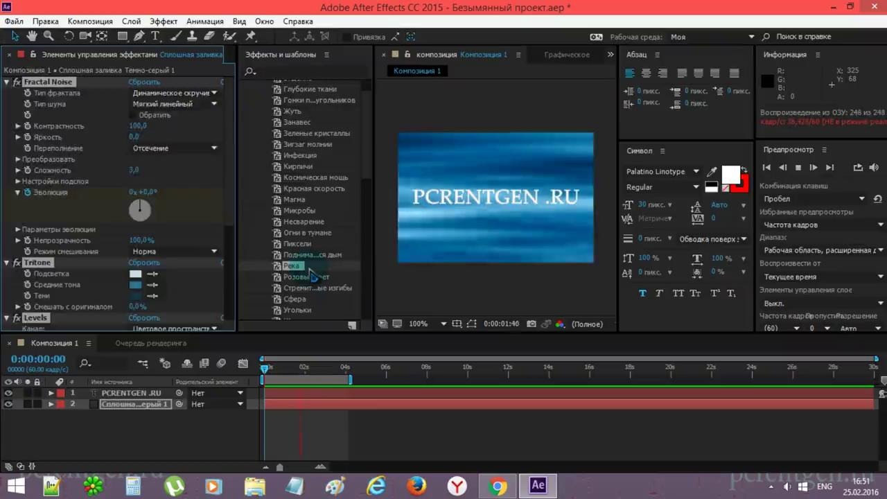Viewport: 887px width, 499px height.
Task: Open Firefox from taskbar
Action: coord(416,487)
